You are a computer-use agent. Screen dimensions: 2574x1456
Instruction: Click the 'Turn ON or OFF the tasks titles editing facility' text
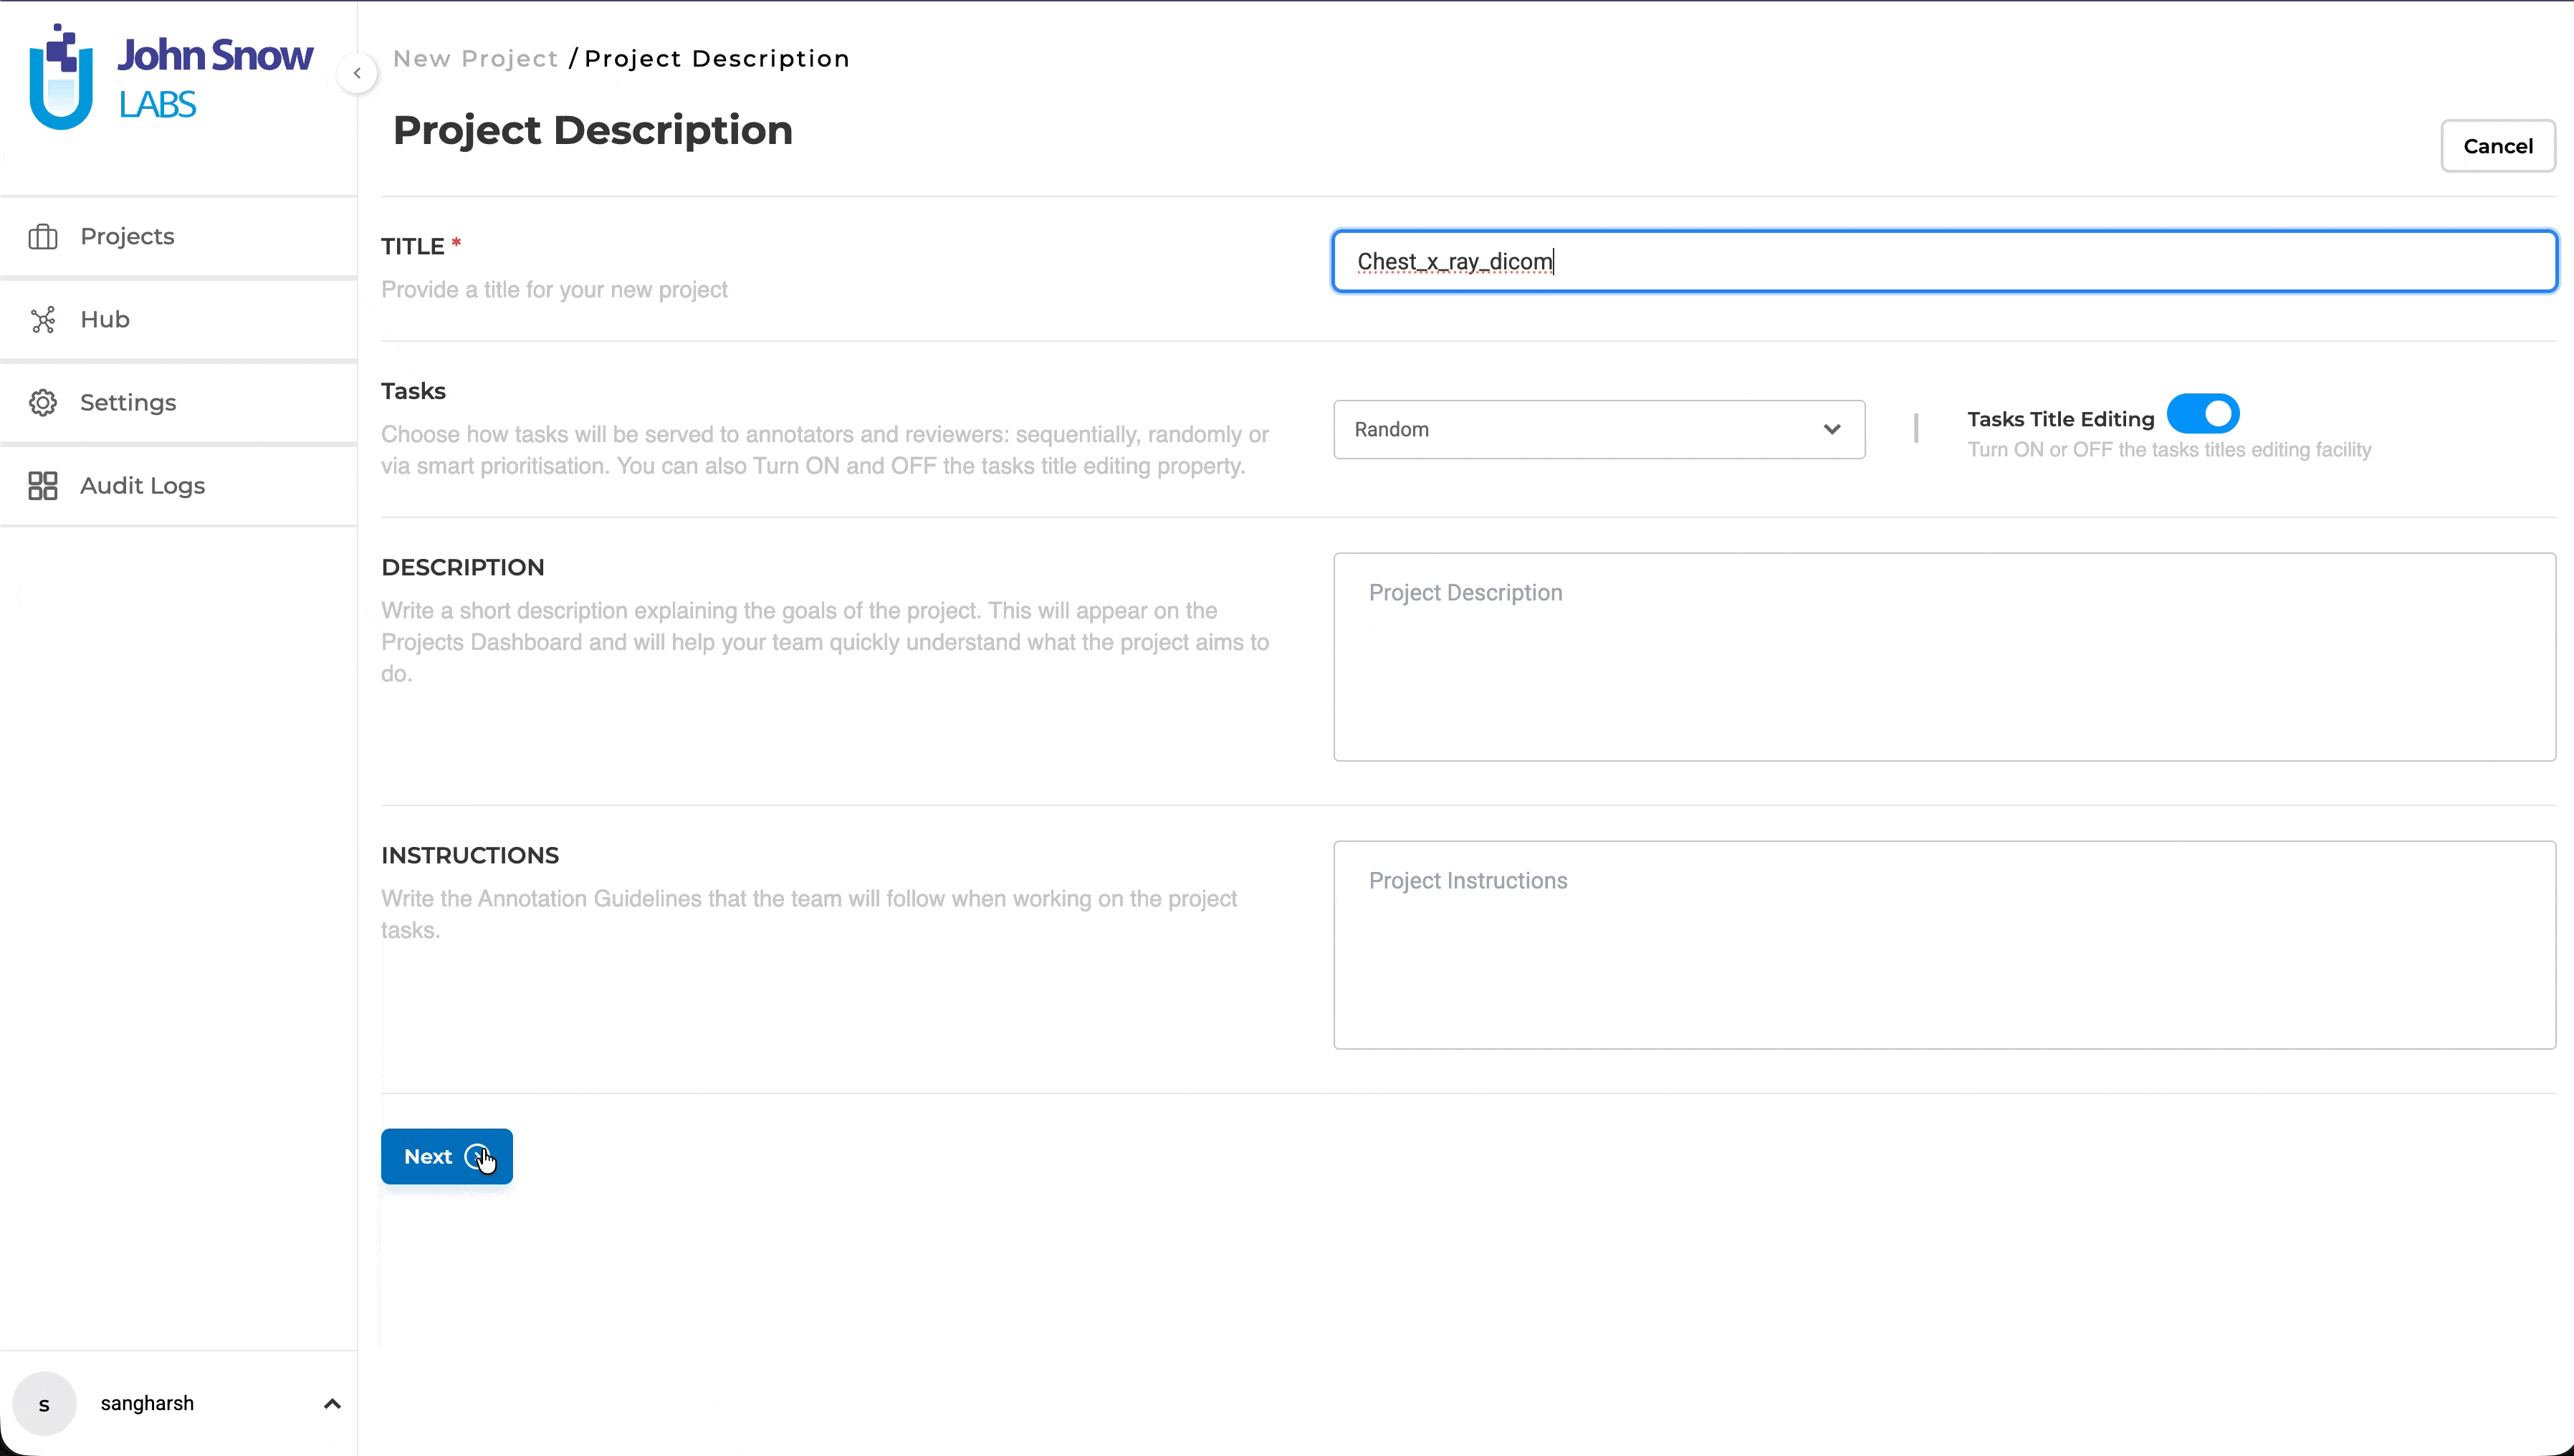[x=2169, y=450]
